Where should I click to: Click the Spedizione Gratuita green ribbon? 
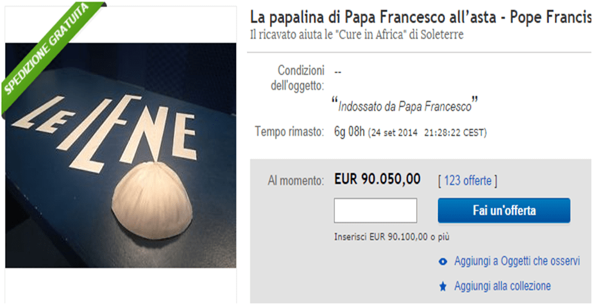click(49, 56)
